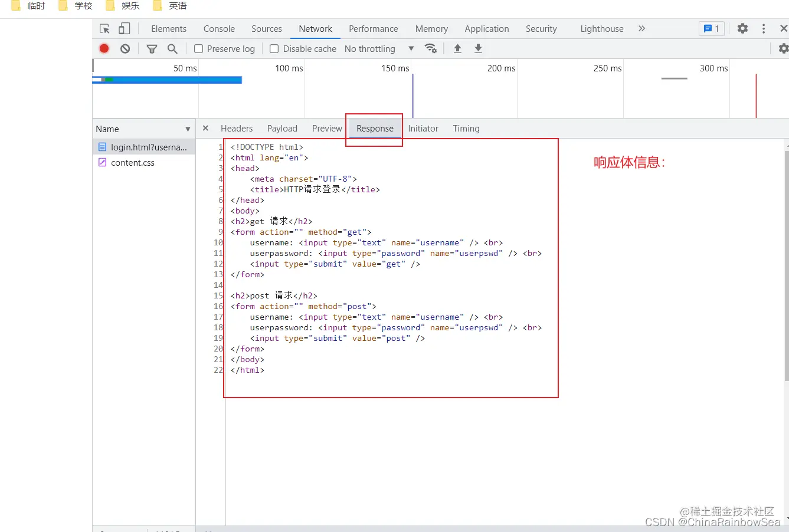The image size is (789, 532).
Task: Activate the inspect element picker icon
Action: pos(104,28)
